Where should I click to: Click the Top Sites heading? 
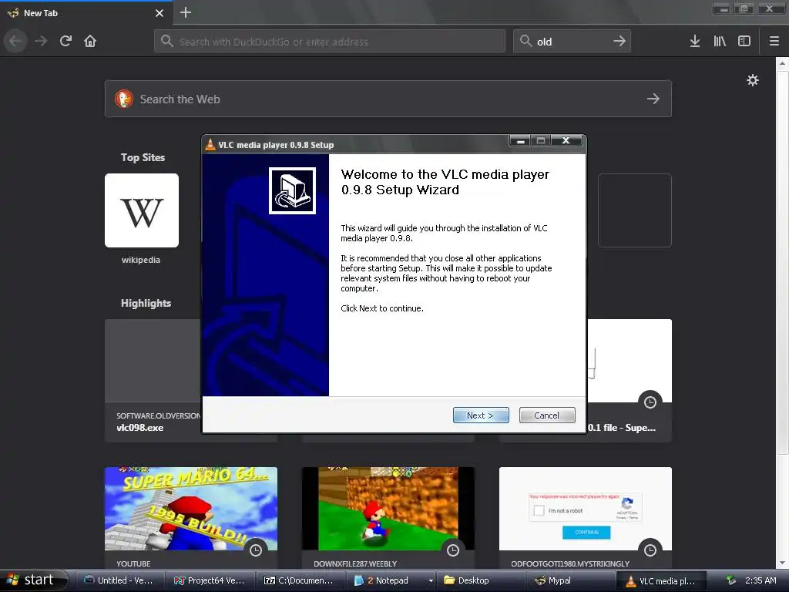143,157
